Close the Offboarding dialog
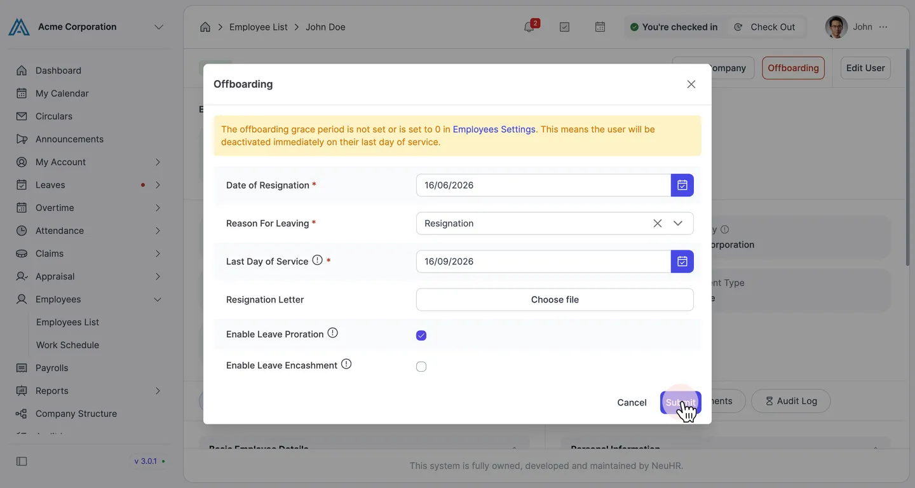 [x=691, y=84]
